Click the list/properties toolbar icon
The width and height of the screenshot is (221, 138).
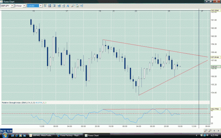[54, 6]
